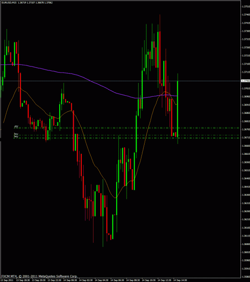Click the 14 Sep 04:30 time label
Viewport: 250px width, 282px height.
[x=101, y=280]
